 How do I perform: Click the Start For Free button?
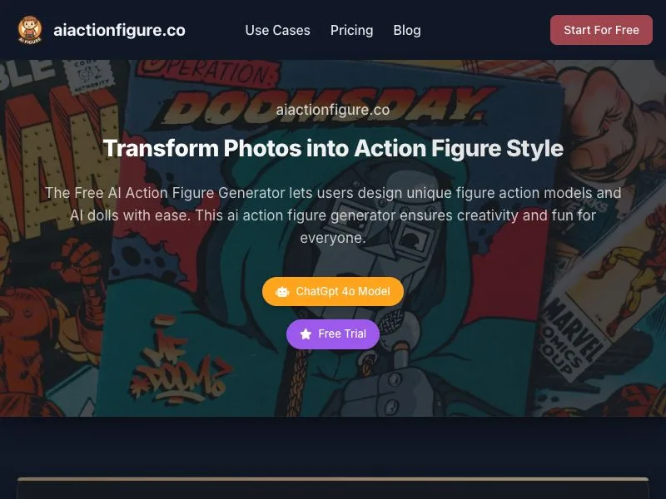(x=601, y=30)
